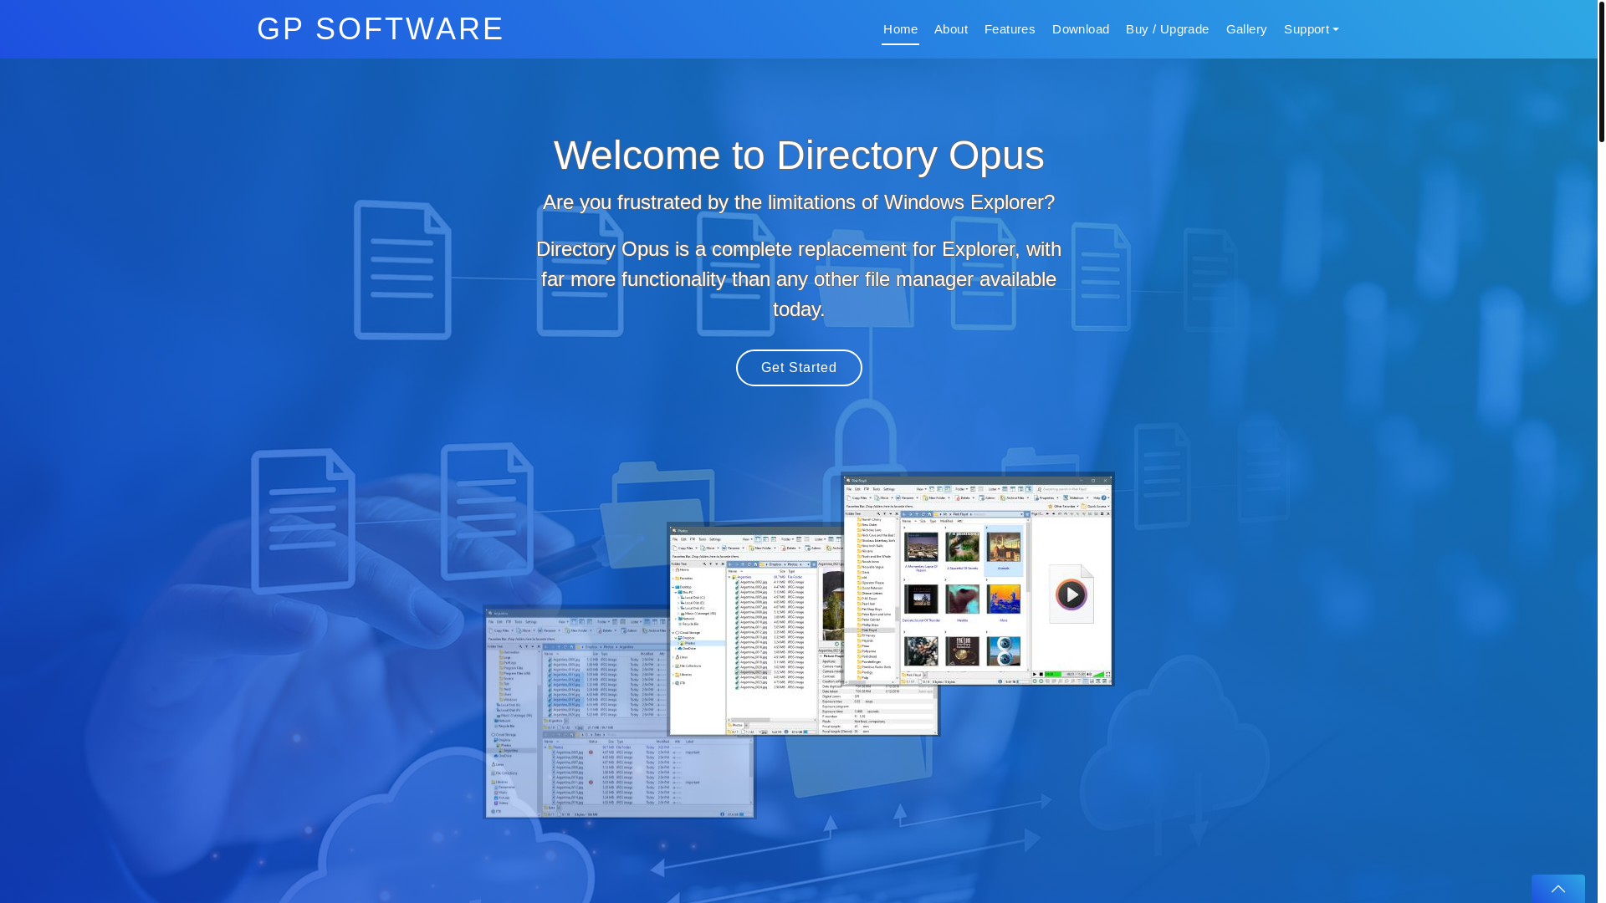1606x903 pixels.
Task: Select Buy / Upgrade in navigation
Action: point(1167,29)
